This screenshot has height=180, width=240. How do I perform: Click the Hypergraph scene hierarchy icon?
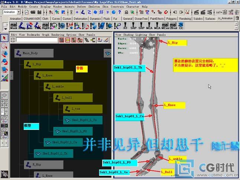pos(87,40)
